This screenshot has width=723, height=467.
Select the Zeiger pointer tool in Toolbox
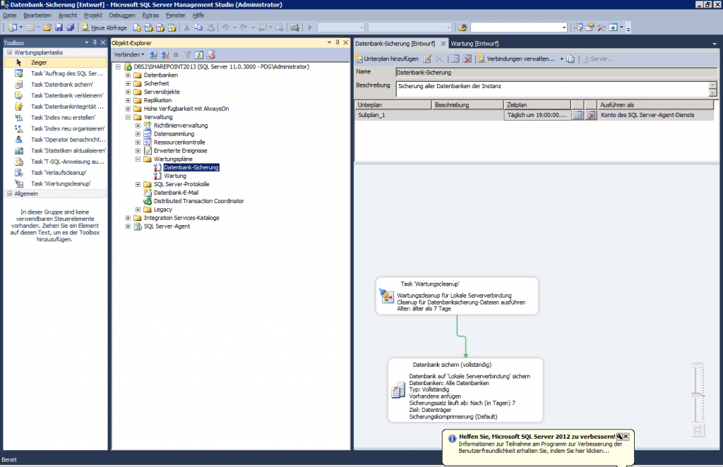click(x=55, y=62)
